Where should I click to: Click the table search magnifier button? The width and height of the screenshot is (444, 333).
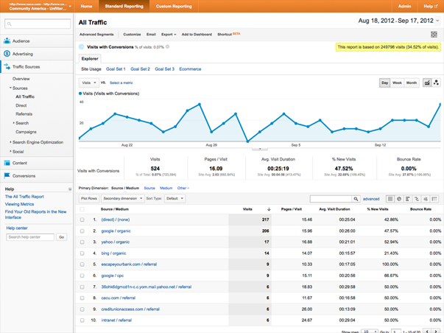[356, 199]
